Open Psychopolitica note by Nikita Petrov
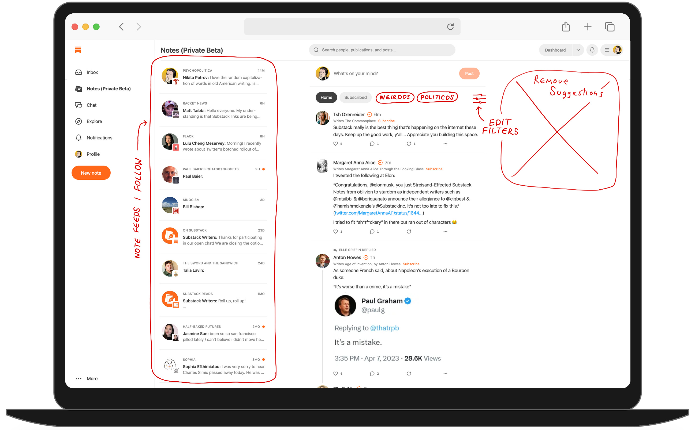 coord(213,77)
